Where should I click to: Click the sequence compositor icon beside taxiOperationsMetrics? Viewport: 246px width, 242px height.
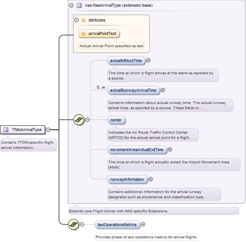[x=73, y=225]
